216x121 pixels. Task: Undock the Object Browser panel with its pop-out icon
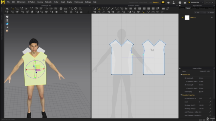tap(214, 6)
